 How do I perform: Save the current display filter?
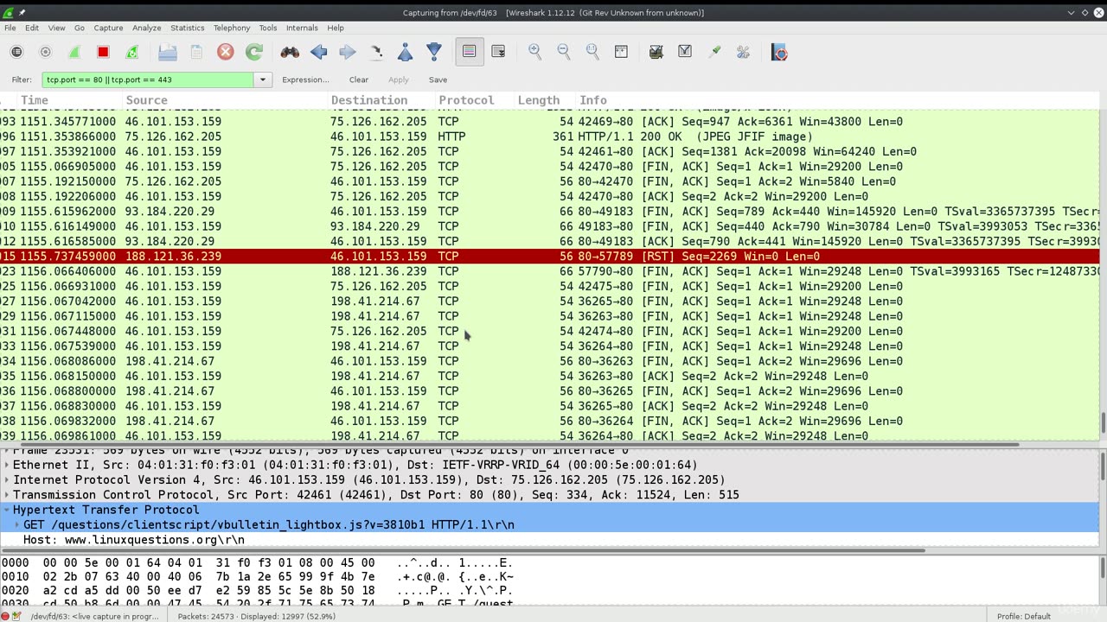438,79
